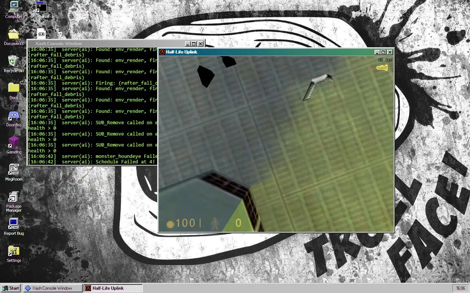Click the 23 fps counter

click(x=385, y=60)
